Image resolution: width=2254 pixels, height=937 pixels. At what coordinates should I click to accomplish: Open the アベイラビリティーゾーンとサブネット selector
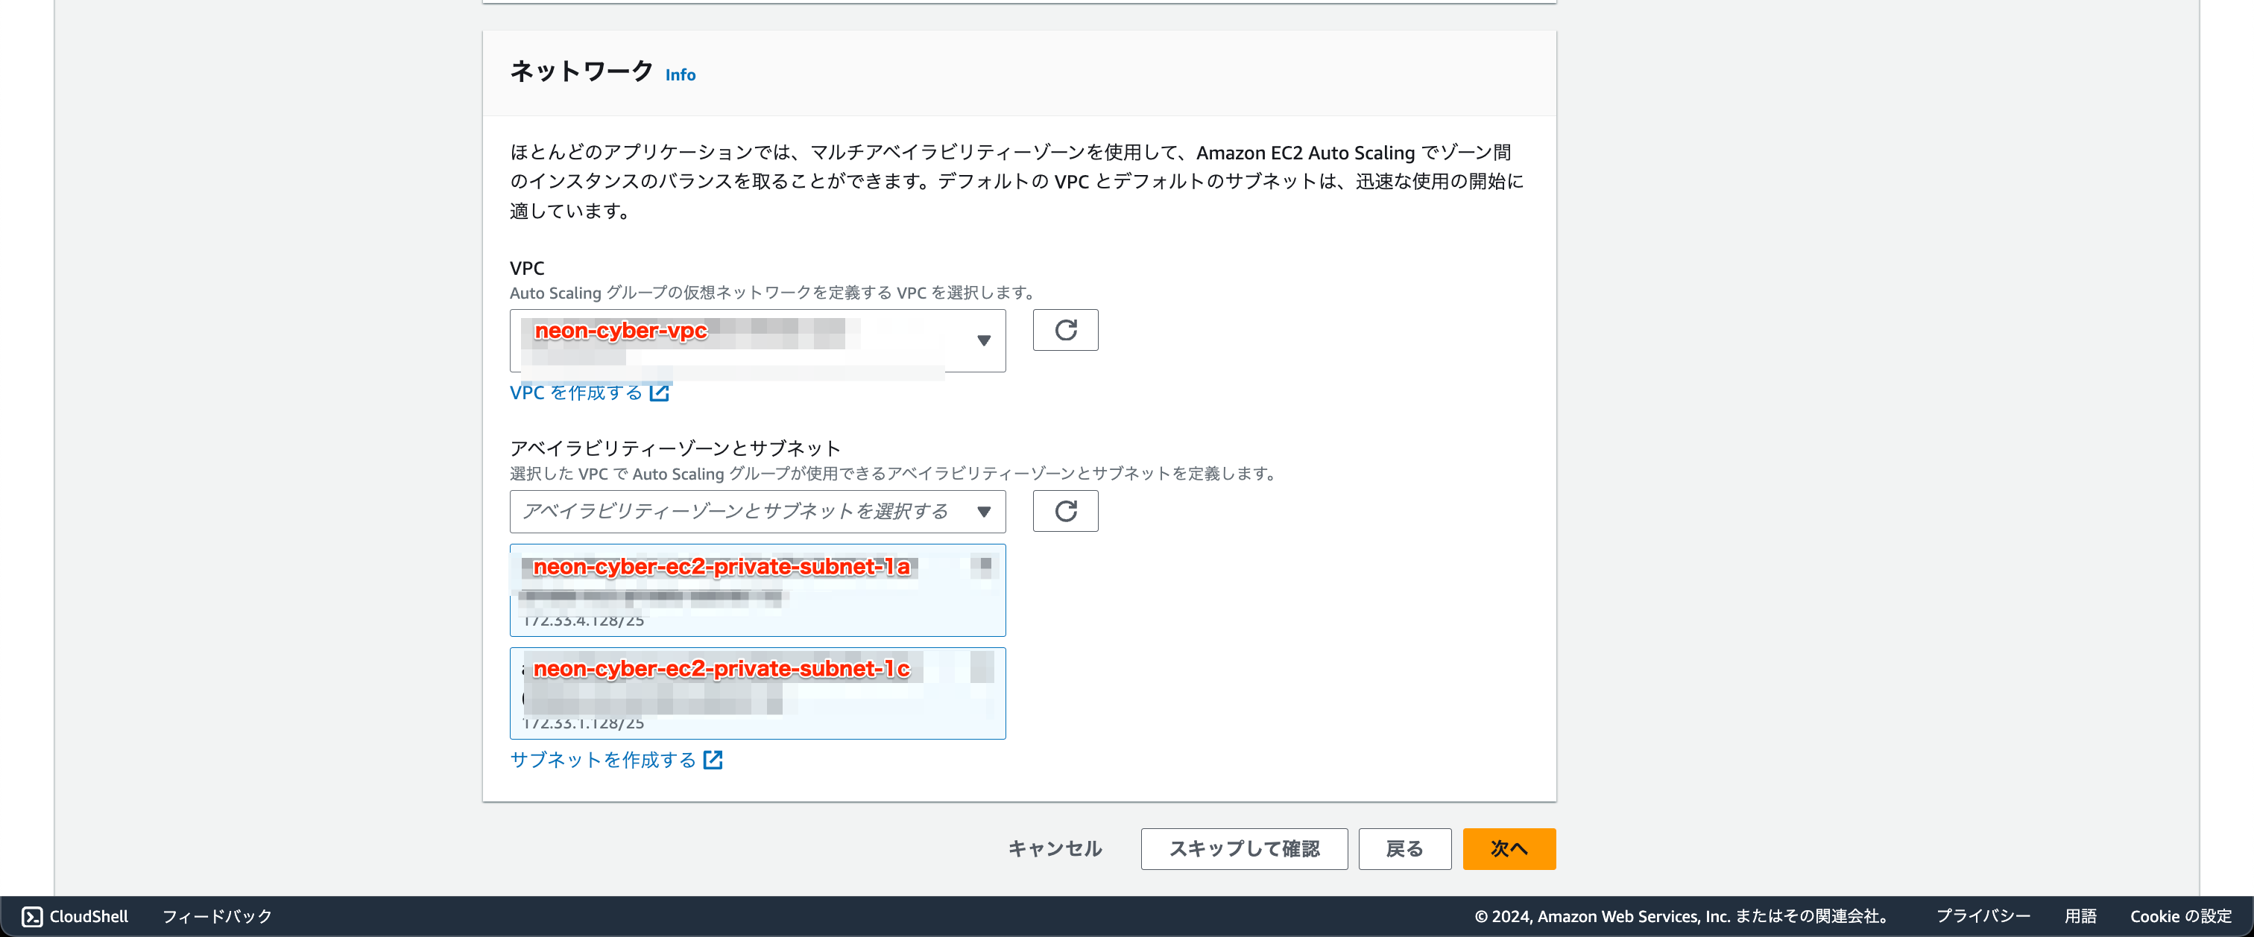point(757,512)
